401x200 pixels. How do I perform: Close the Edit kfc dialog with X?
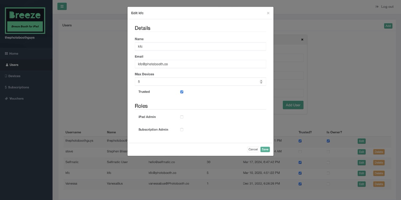pos(268,13)
